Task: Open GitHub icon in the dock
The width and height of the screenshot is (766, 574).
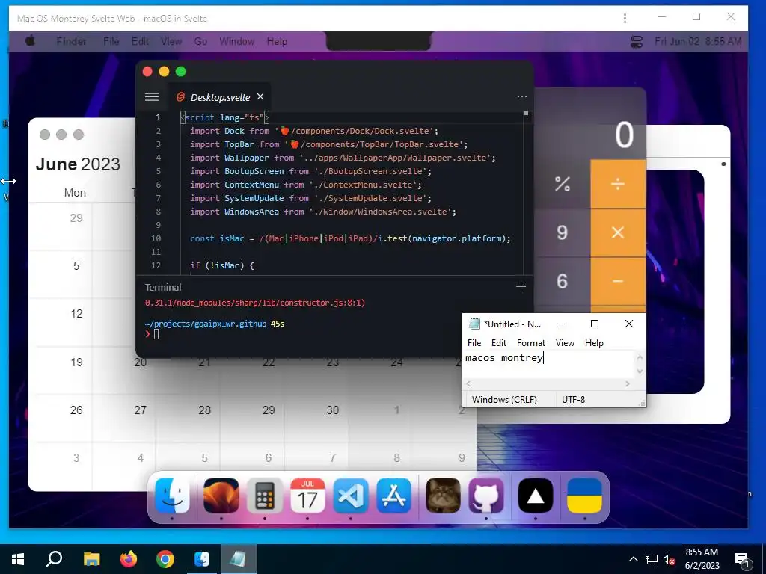Action: click(486, 496)
